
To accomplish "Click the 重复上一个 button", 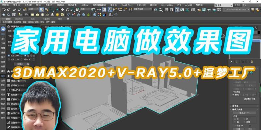I will [x=244, y=113].
